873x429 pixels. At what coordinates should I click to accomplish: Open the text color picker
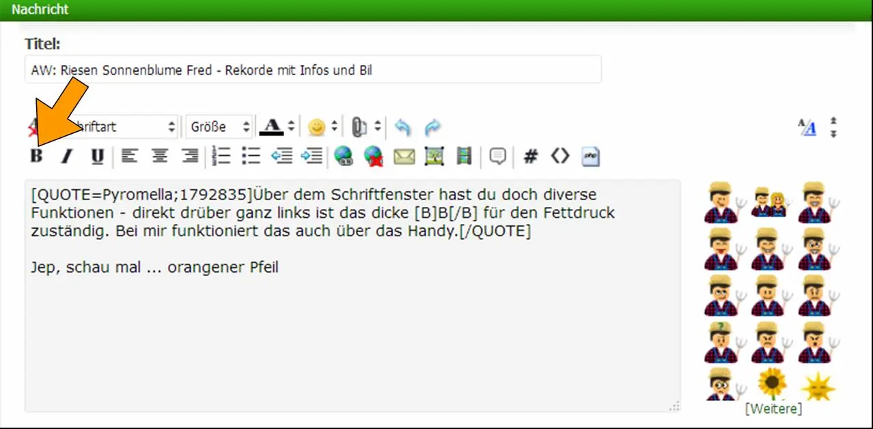click(x=277, y=127)
